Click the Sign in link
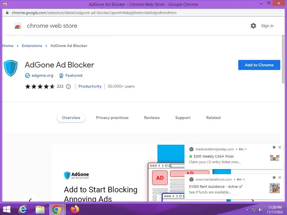Viewport: 287px width, 215px height. pos(267,26)
